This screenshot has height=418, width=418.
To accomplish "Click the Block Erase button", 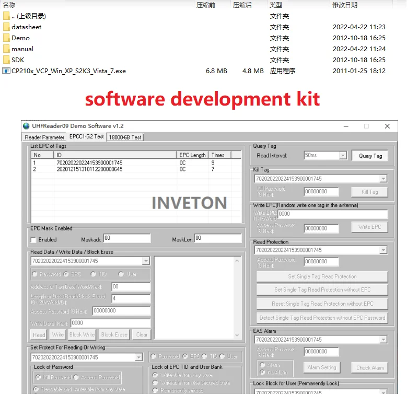I will [x=115, y=334].
